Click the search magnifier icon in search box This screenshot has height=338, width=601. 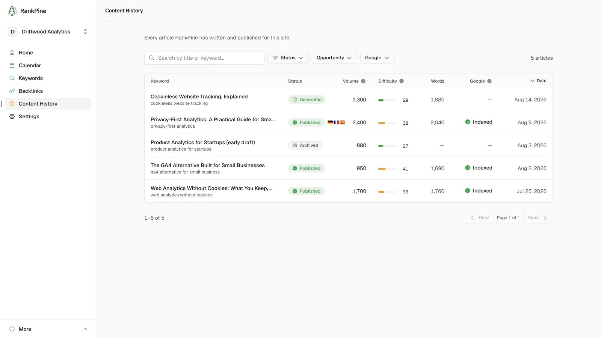pyautogui.click(x=152, y=58)
